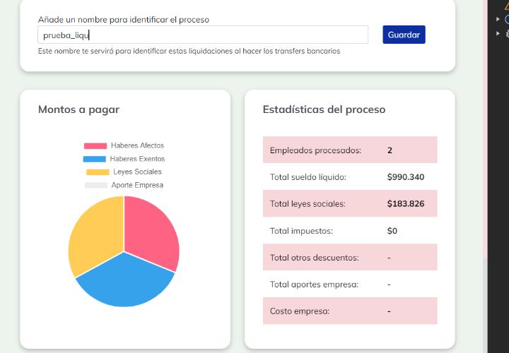This screenshot has height=353, width=509.
Task: Toggle Aporte Empresa legend color box
Action: point(95,185)
